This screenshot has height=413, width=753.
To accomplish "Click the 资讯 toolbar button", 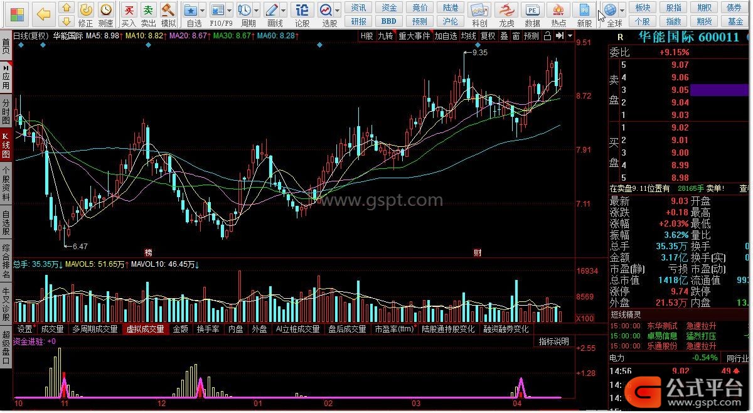I will (359, 8).
